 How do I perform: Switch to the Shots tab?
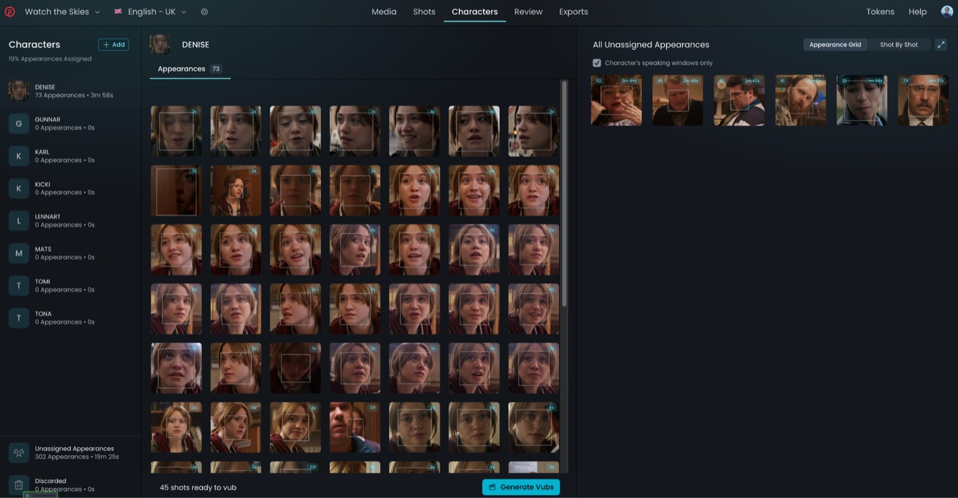click(424, 11)
